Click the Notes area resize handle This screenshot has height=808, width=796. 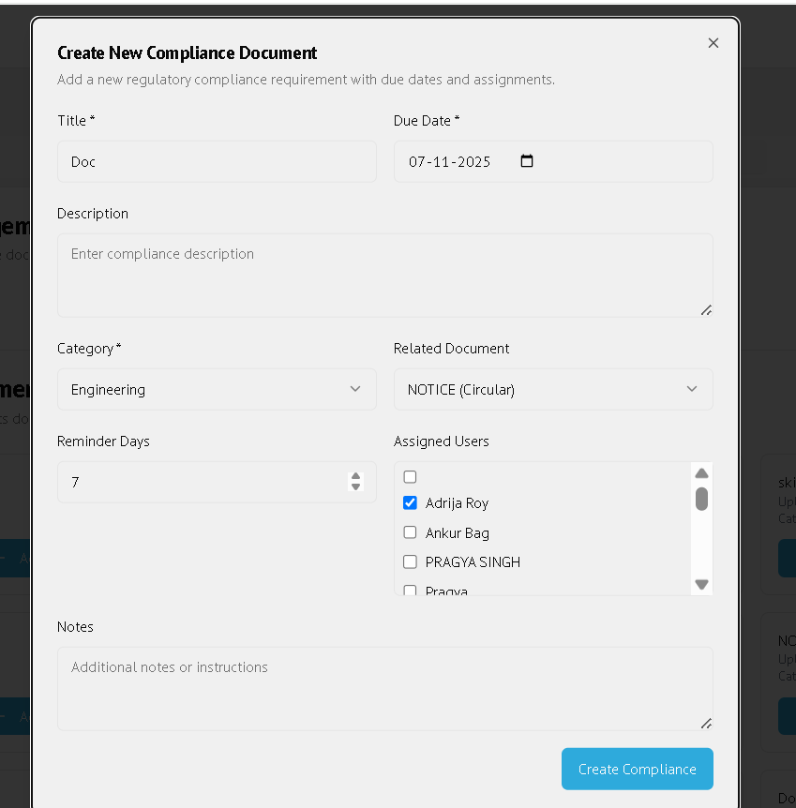pyautogui.click(x=706, y=724)
